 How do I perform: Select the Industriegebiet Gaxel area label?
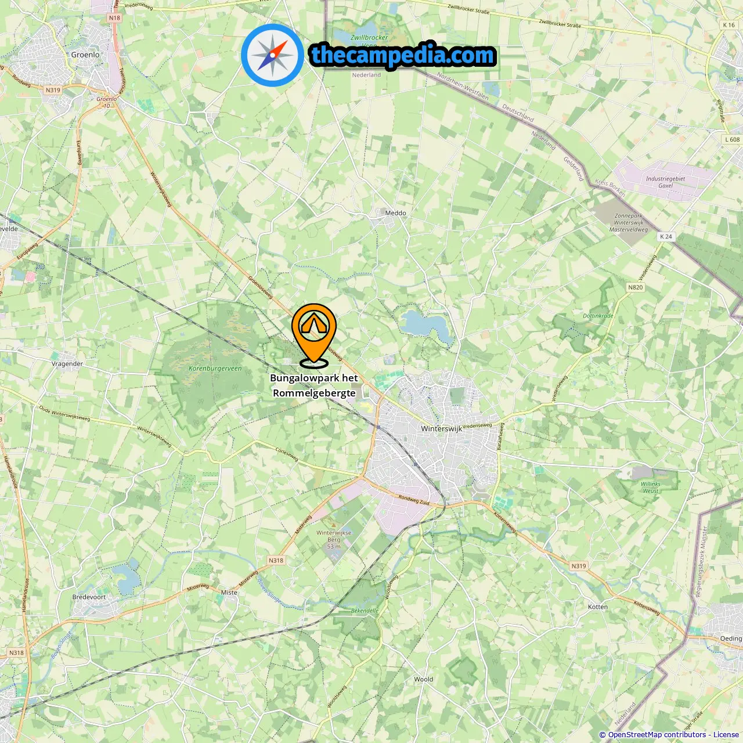pyautogui.click(x=665, y=182)
